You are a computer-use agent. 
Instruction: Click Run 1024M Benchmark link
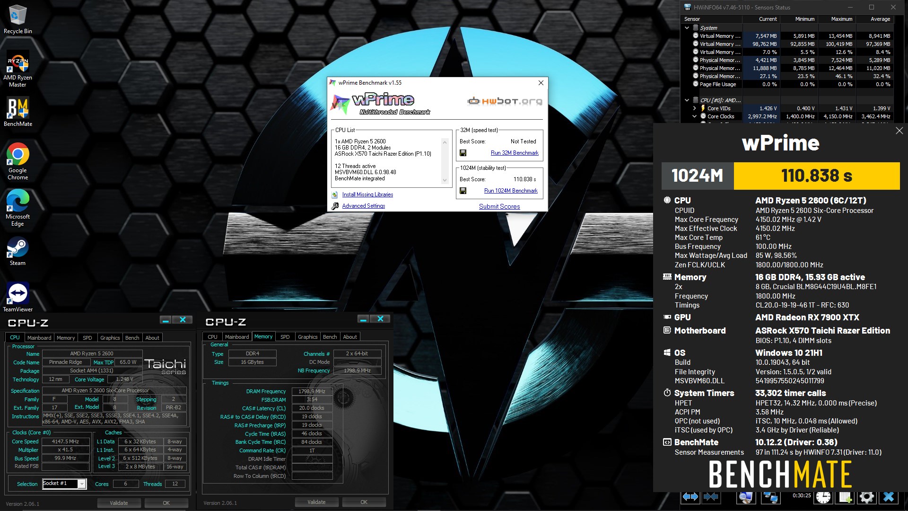click(511, 191)
